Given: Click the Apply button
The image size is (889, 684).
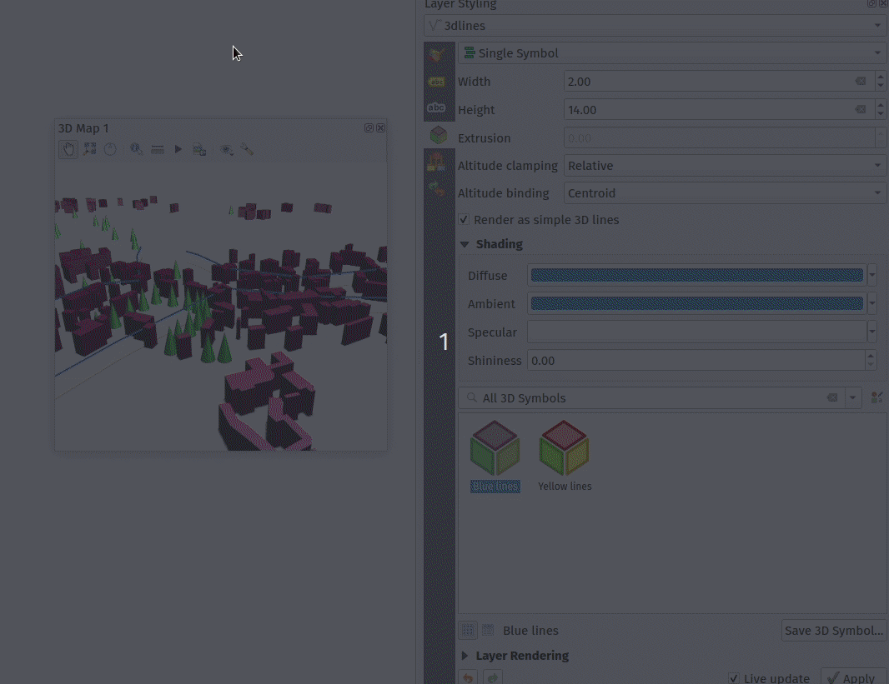Looking at the screenshot, I should (853, 678).
